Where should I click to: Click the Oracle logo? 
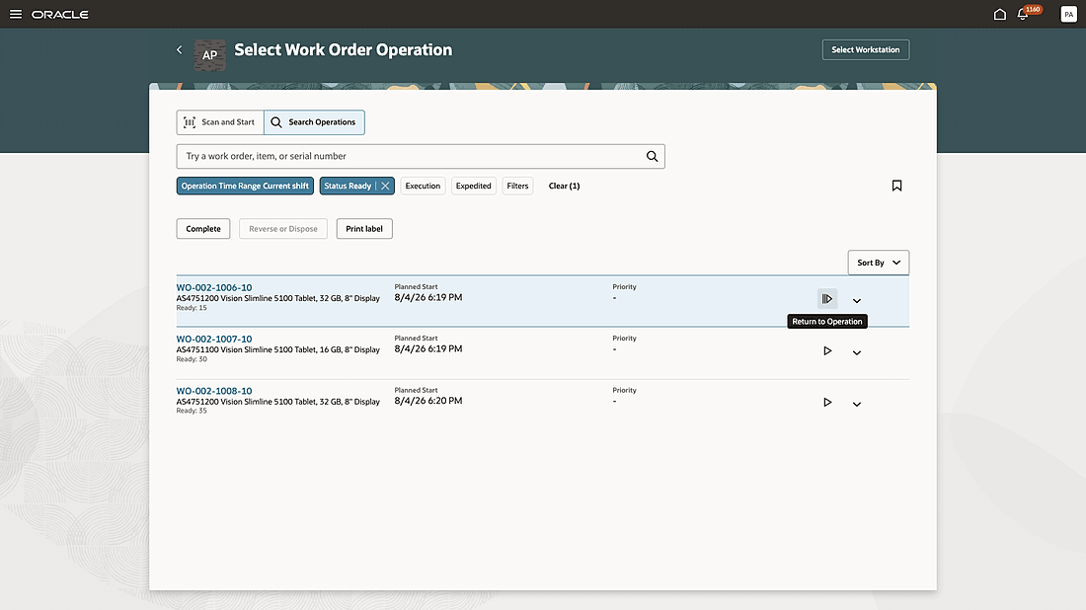pyautogui.click(x=60, y=15)
